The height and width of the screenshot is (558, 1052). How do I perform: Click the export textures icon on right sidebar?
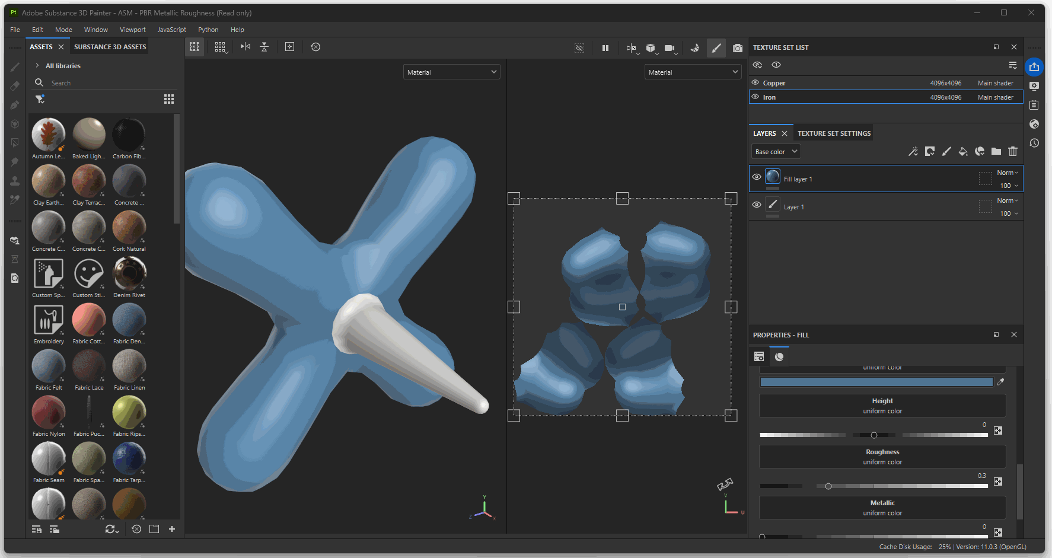click(x=1034, y=67)
